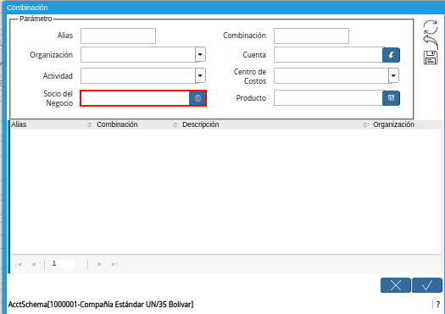This screenshot has width=445, height=314.
Task: Click the refresh icon at top right
Action: (x=431, y=27)
